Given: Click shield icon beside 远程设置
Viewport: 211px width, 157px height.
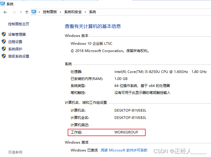Looking at the screenshot, I should coord(4,42).
